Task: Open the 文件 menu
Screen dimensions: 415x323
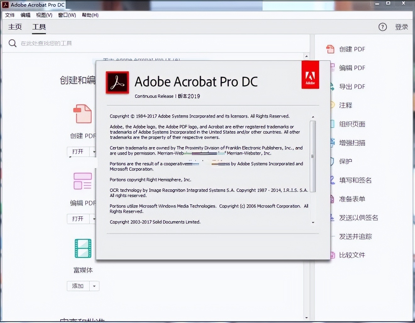Action: (x=10, y=15)
